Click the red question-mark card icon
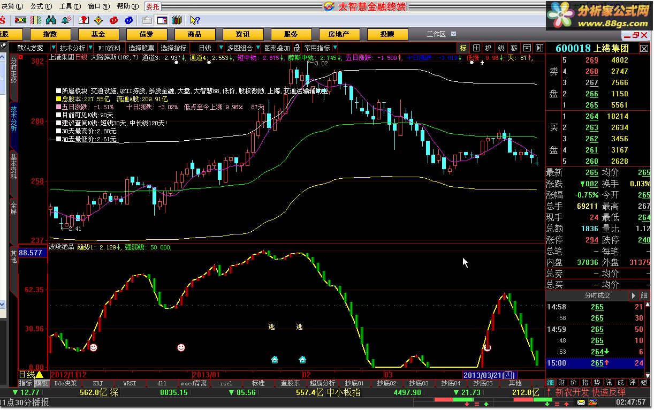The width and height of the screenshot is (654, 410). (83, 20)
